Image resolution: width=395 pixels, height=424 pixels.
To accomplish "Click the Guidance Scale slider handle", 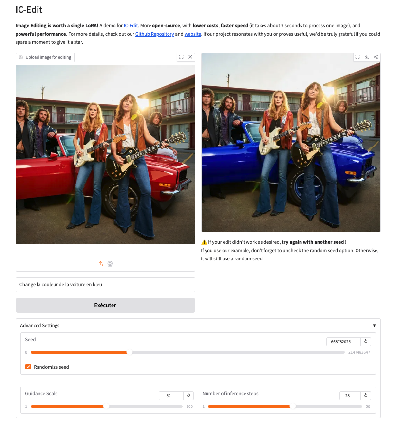I will click(x=106, y=406).
